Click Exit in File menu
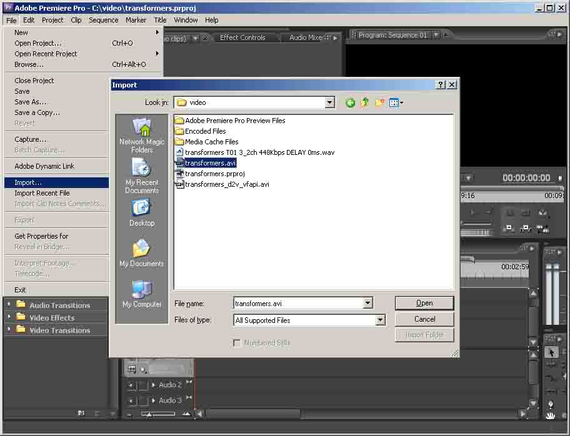570x436 pixels. (57, 290)
